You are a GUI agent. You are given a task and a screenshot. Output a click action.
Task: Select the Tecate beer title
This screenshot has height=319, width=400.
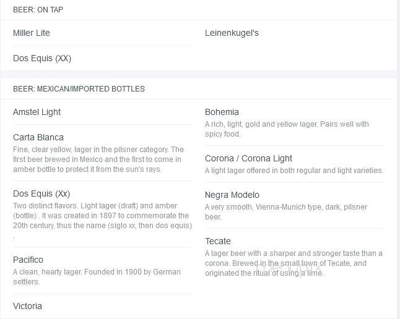[x=217, y=241]
